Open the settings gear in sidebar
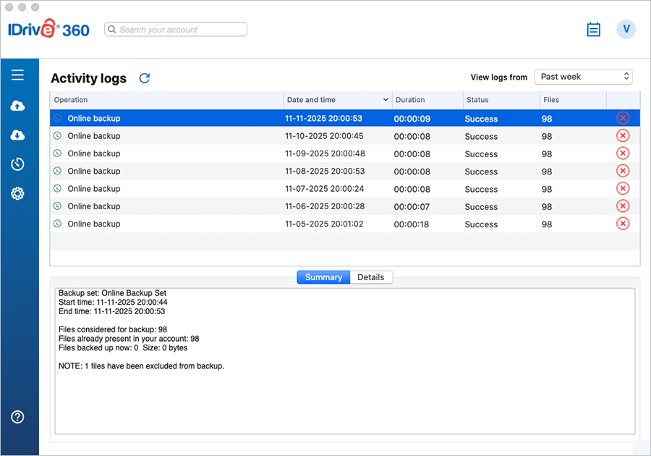651x456 pixels. click(x=18, y=193)
